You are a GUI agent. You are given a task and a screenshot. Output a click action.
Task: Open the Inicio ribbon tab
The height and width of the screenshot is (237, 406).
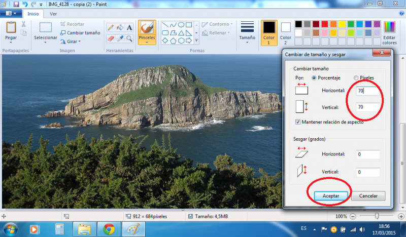(33, 14)
